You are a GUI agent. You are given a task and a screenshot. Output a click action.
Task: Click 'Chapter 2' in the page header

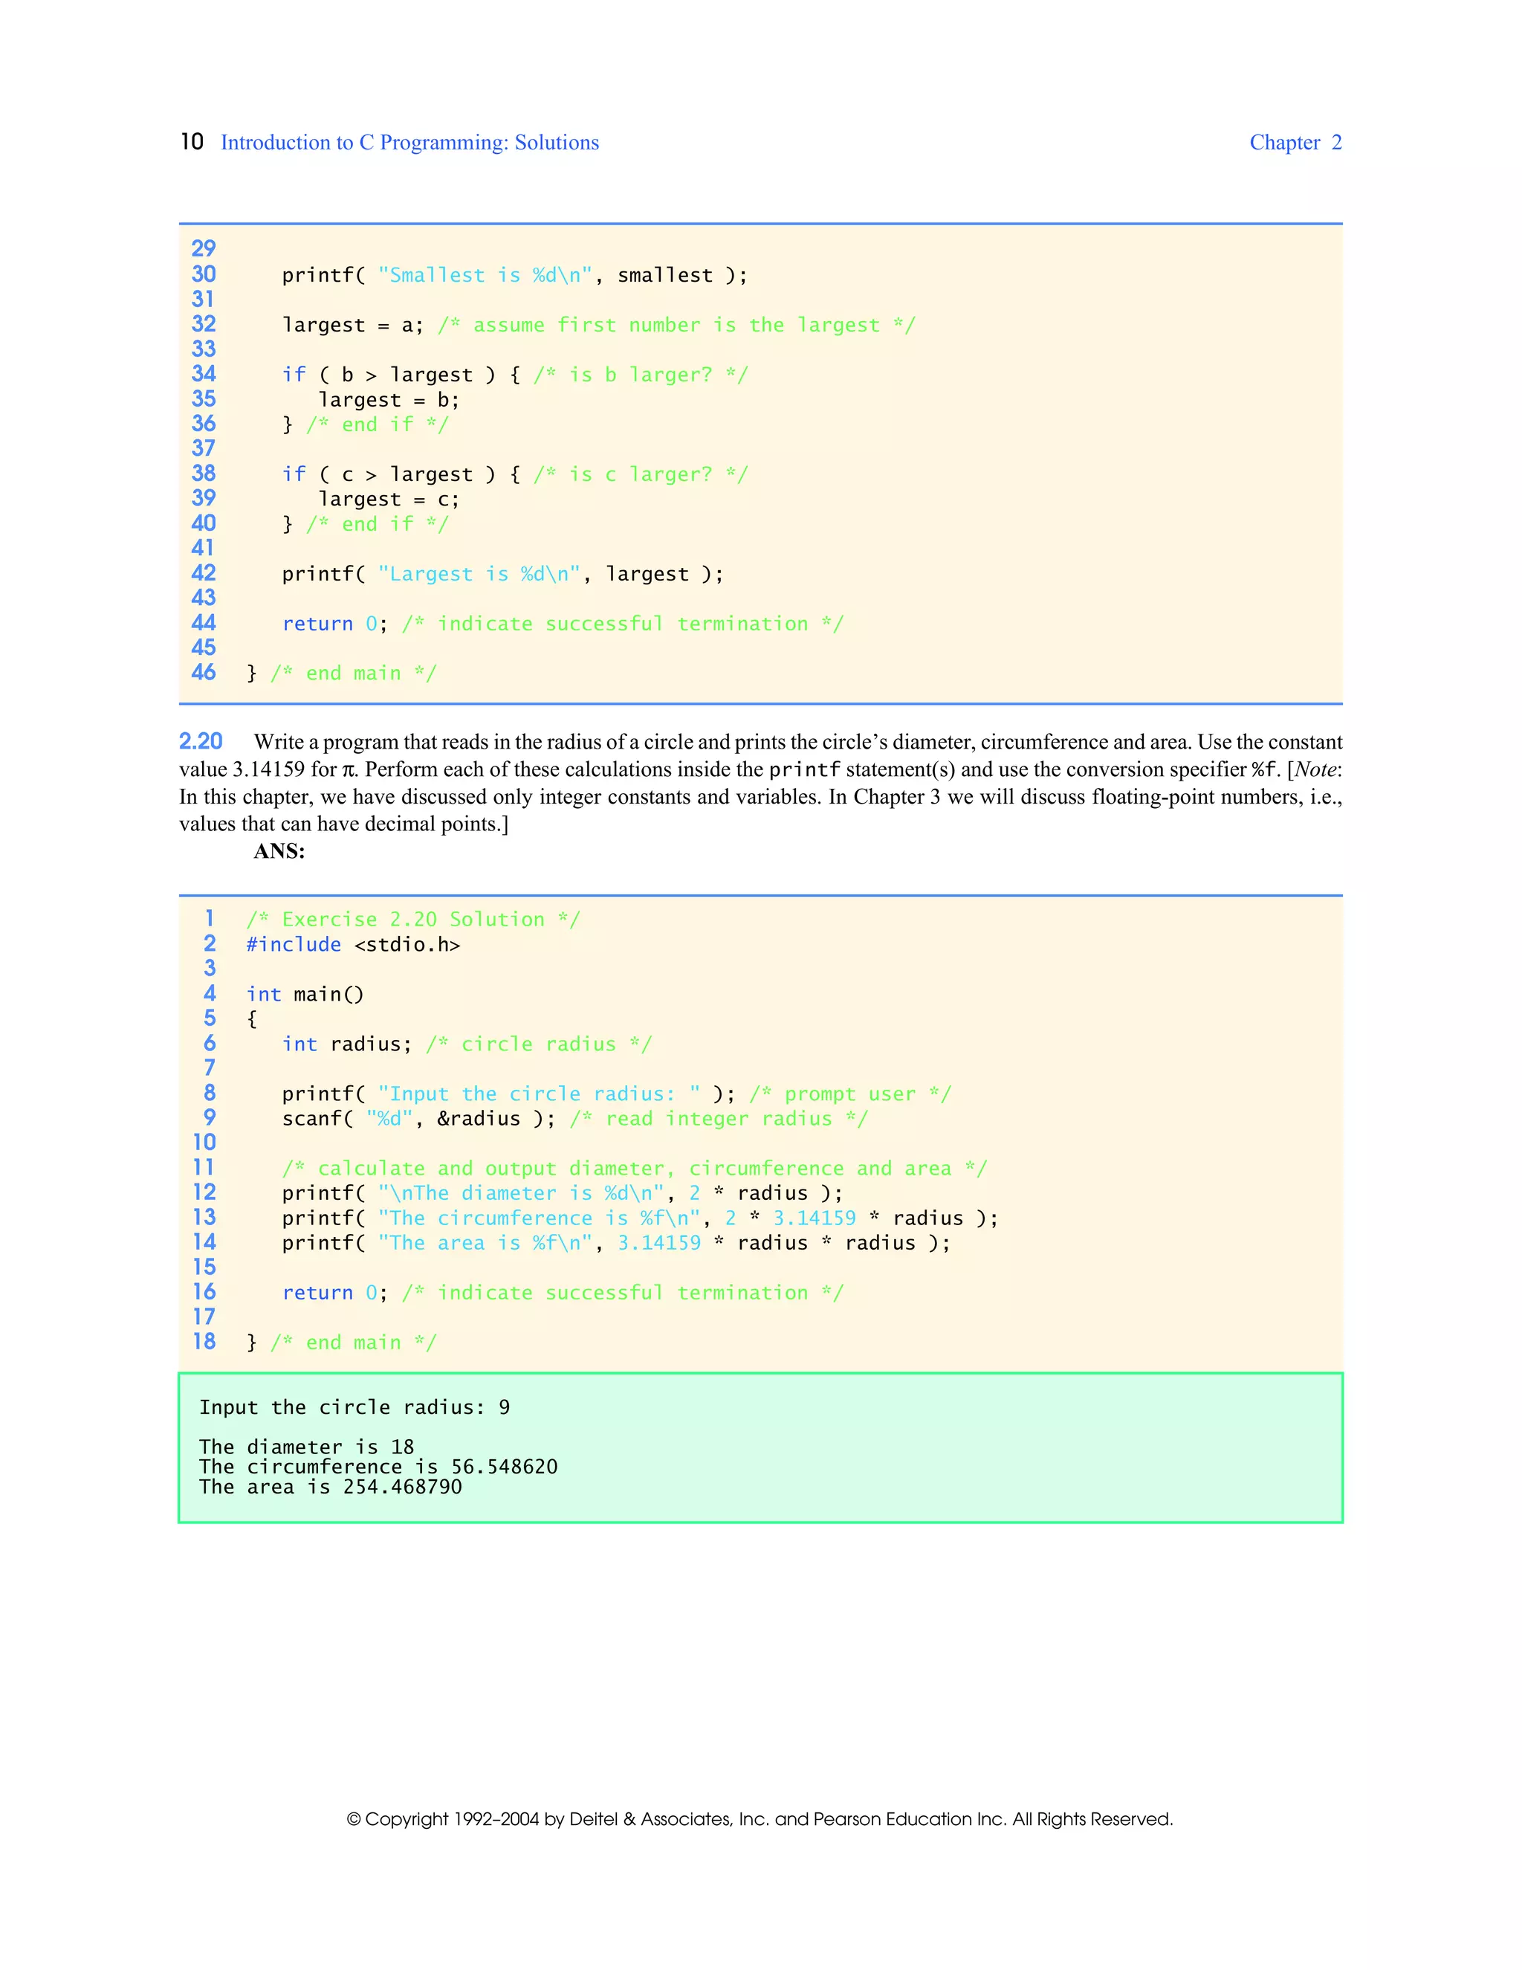1295,143
